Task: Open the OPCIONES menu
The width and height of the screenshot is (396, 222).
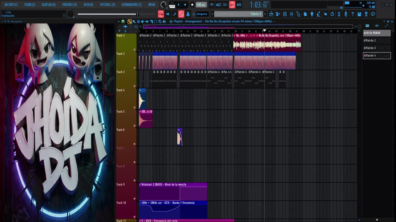Action: (107, 5)
